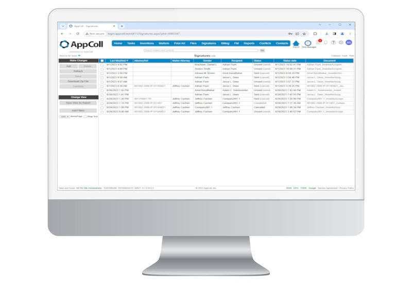This screenshot has width=412, height=283.
Task: Click the browser address bar URL
Action: (x=144, y=33)
